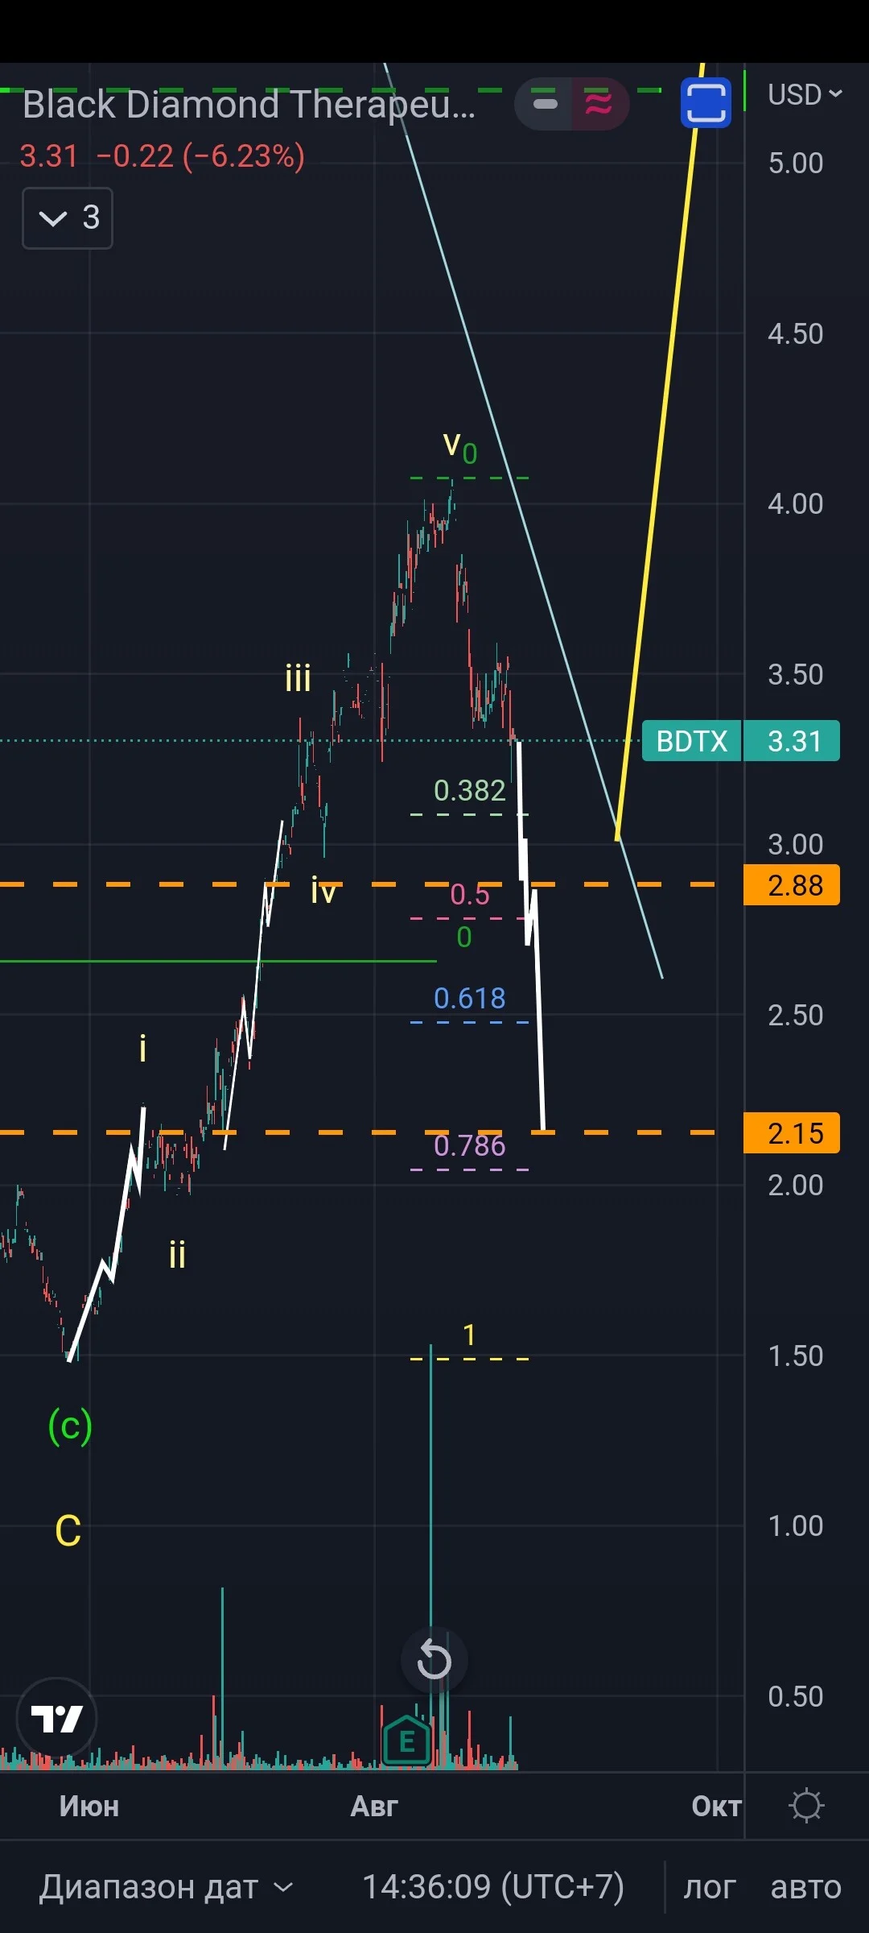Tap the price change -0.22 (-6.23%) text
869x1933 pixels.
(201, 156)
